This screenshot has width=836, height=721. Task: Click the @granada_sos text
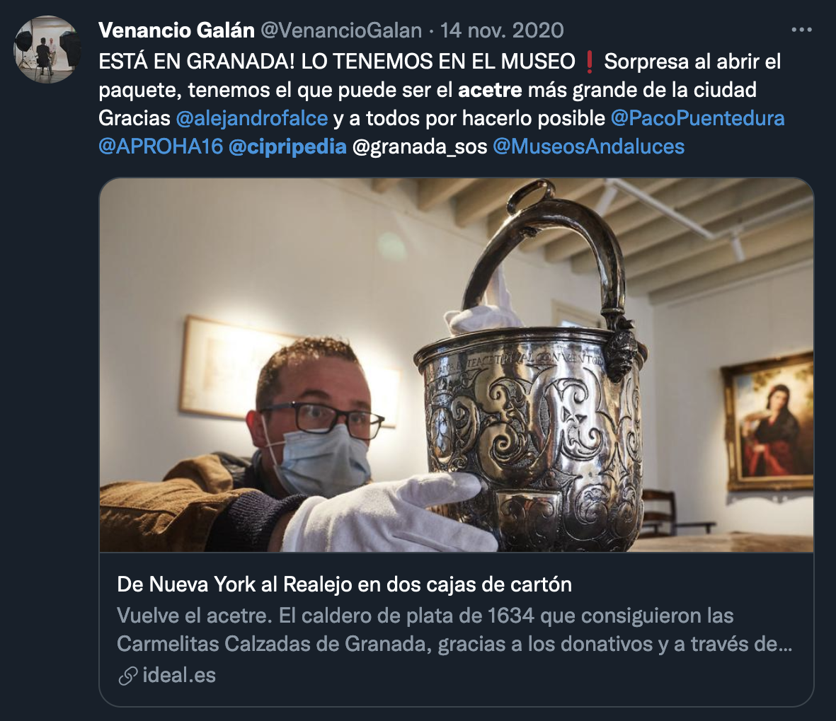pyautogui.click(x=420, y=146)
